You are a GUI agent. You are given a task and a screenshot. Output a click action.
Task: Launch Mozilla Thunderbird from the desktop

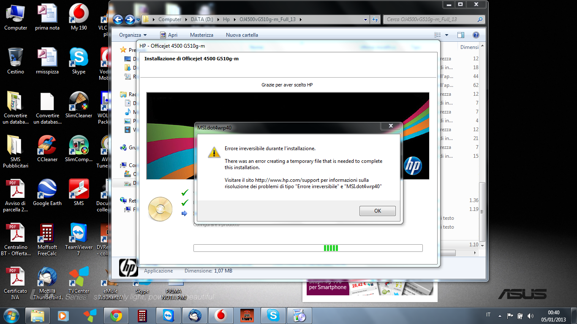point(47,283)
